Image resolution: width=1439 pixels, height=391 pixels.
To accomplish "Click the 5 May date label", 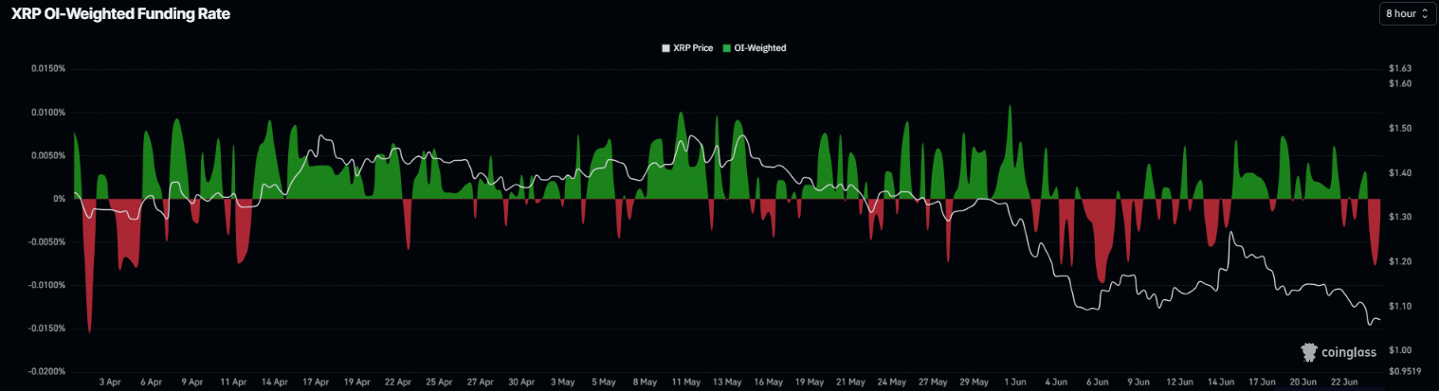I will pos(604,382).
